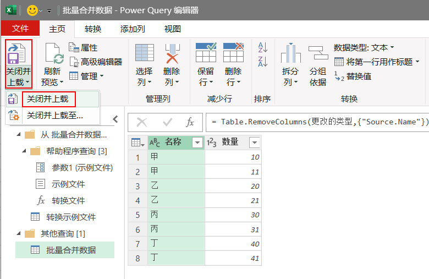This screenshot has width=429, height=279.
Task: Select the cell 甲 in row 1
Action: tap(176, 157)
